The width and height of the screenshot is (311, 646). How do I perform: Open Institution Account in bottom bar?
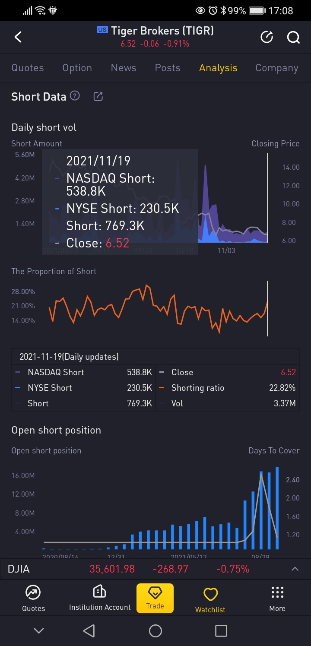pos(100,598)
